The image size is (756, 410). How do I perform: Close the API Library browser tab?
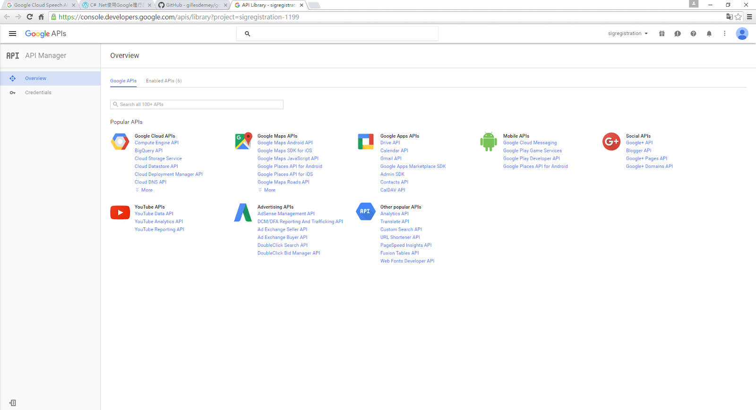(301, 5)
